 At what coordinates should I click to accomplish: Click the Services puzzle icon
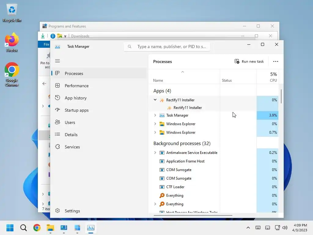[57, 147]
